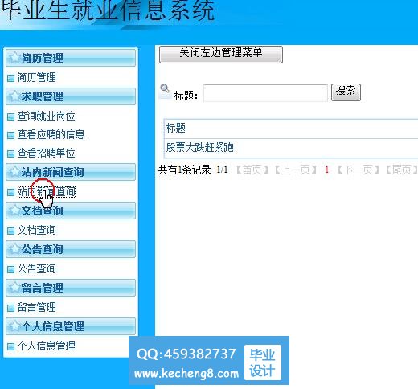Select page number 1 in pagination
This screenshot has height=389, width=418.
click(326, 170)
